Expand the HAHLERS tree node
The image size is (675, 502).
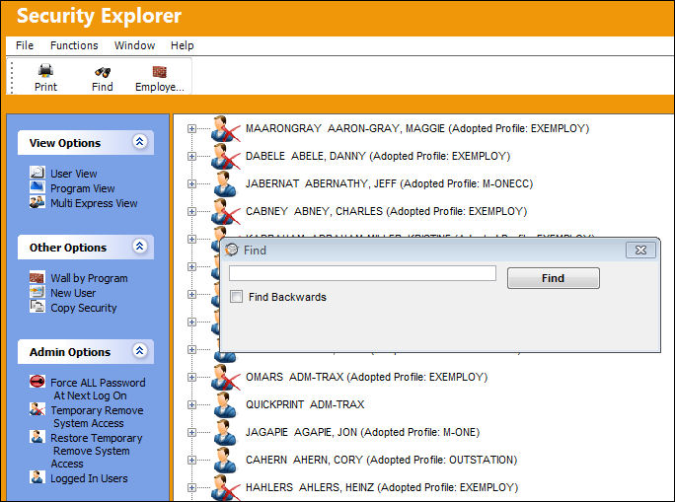[192, 487]
